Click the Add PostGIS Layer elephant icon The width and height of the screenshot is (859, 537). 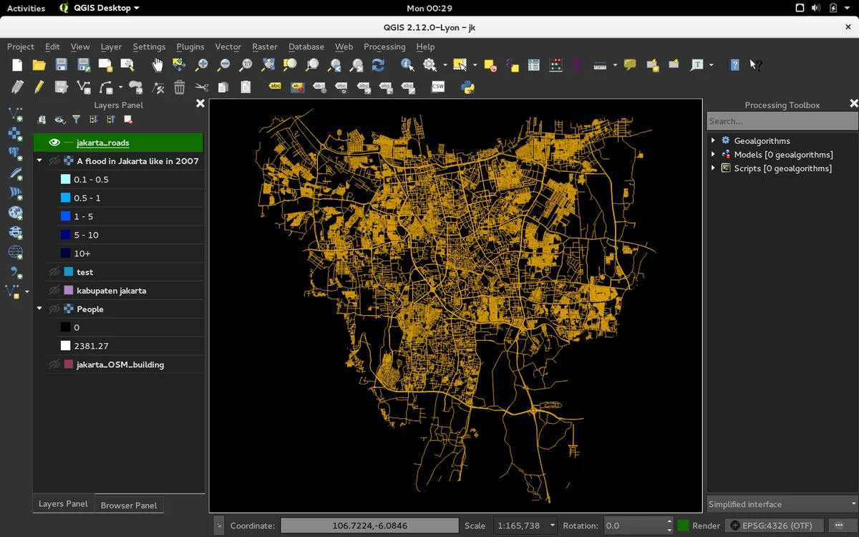(15, 153)
